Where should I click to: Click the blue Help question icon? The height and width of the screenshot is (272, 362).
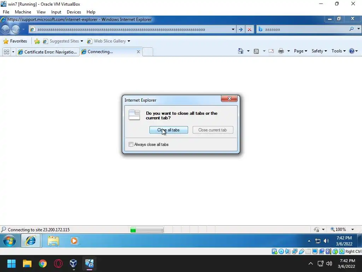[352, 51]
